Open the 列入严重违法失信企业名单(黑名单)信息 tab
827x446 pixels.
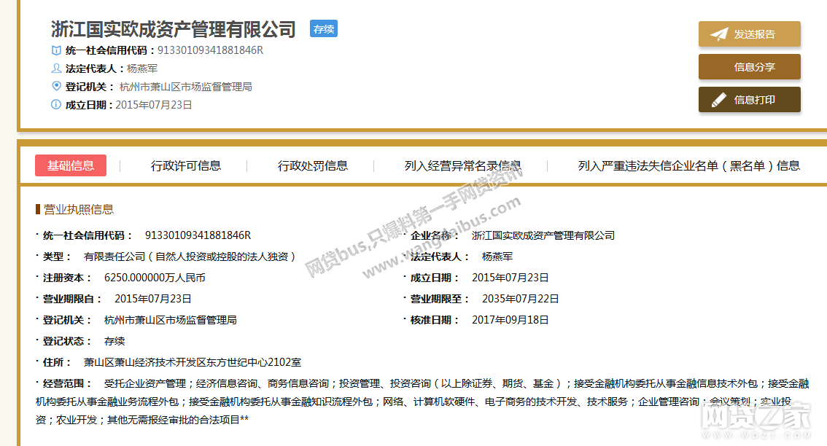(x=688, y=165)
